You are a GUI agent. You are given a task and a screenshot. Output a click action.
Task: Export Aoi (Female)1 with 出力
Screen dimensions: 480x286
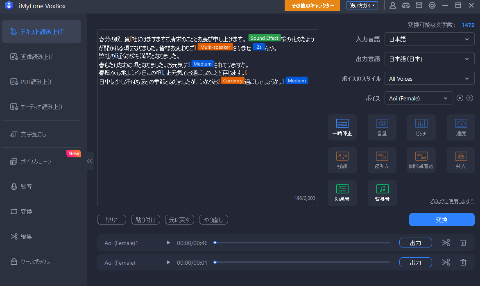(415, 243)
